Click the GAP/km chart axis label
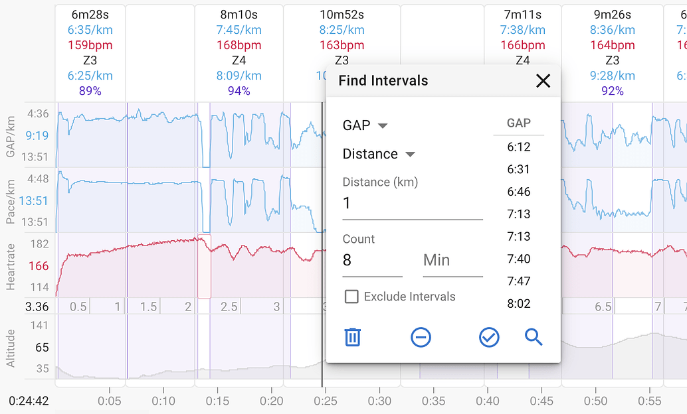 click(x=11, y=137)
